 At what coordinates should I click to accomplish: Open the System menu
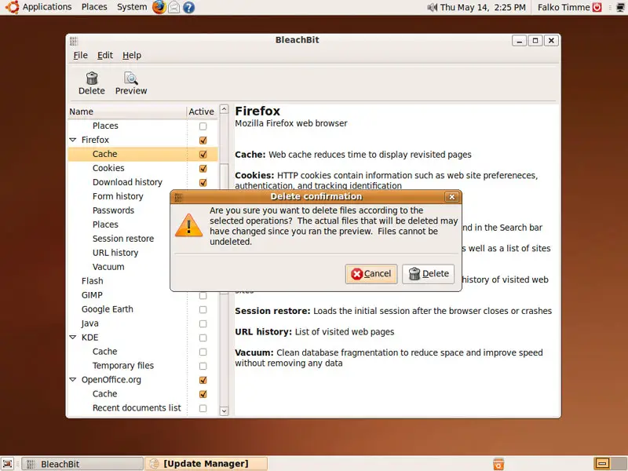tap(132, 7)
